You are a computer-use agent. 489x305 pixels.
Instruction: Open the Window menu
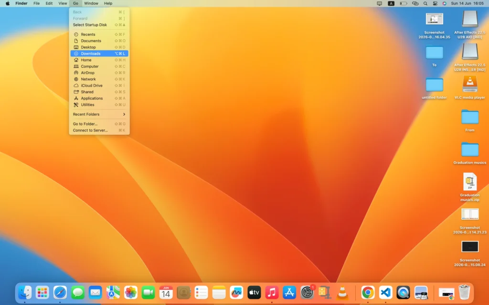coord(91,3)
